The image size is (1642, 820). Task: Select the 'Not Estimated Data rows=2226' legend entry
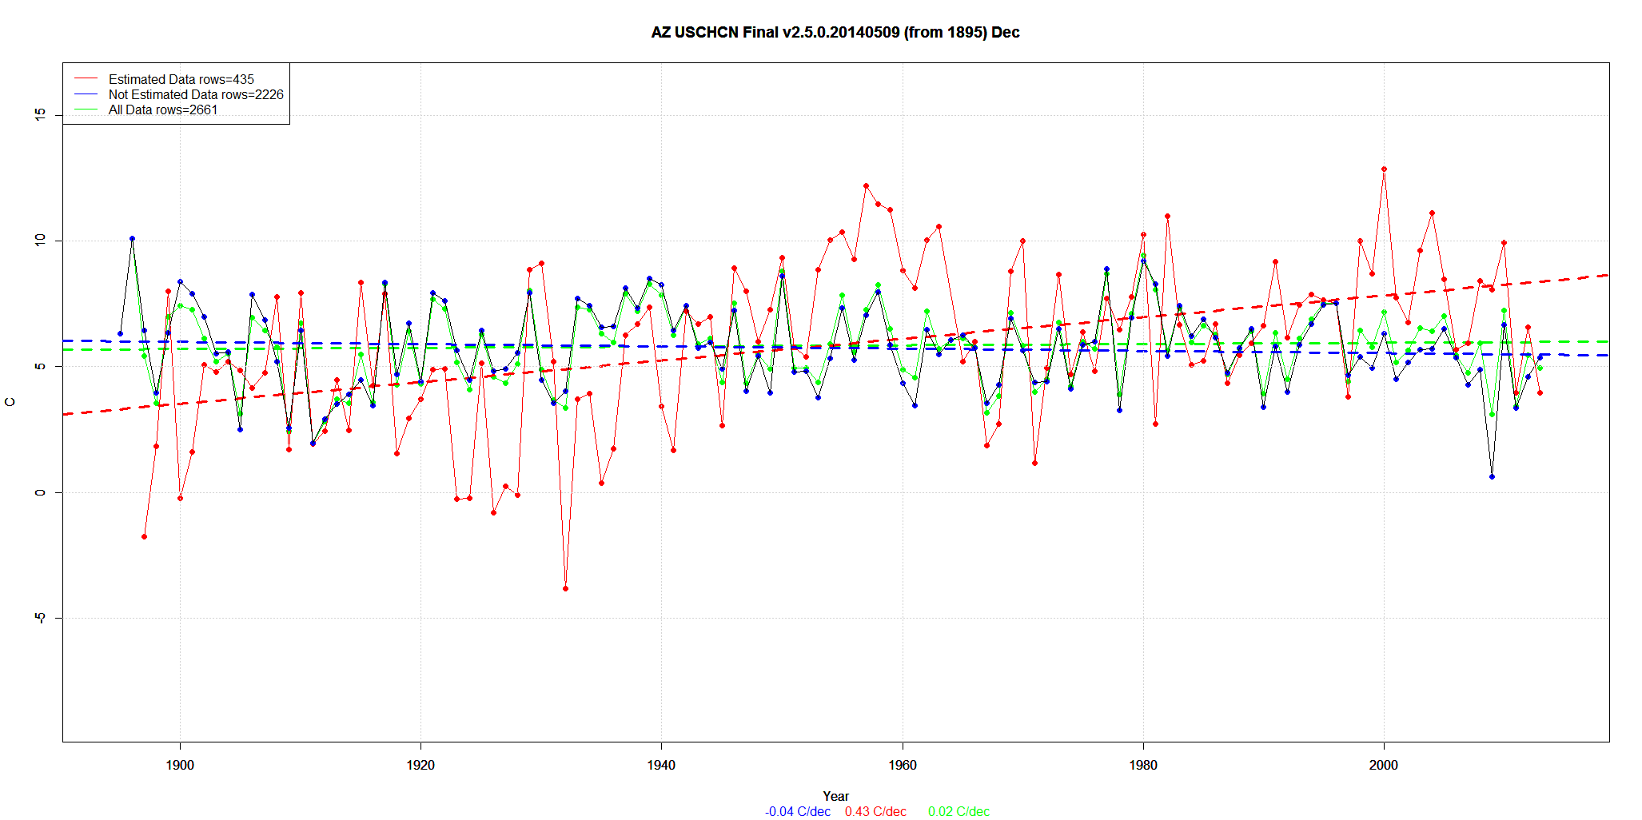click(196, 94)
